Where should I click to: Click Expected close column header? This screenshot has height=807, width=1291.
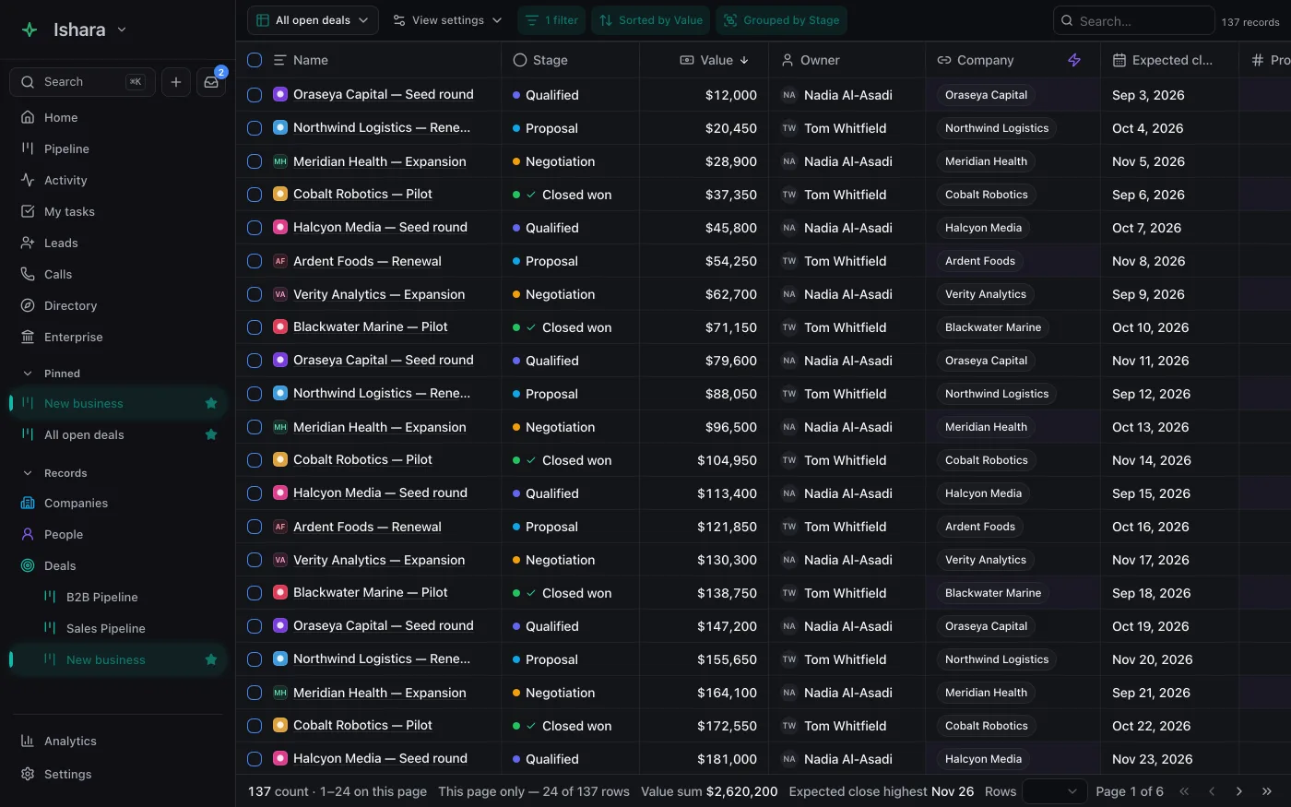pos(1171,60)
